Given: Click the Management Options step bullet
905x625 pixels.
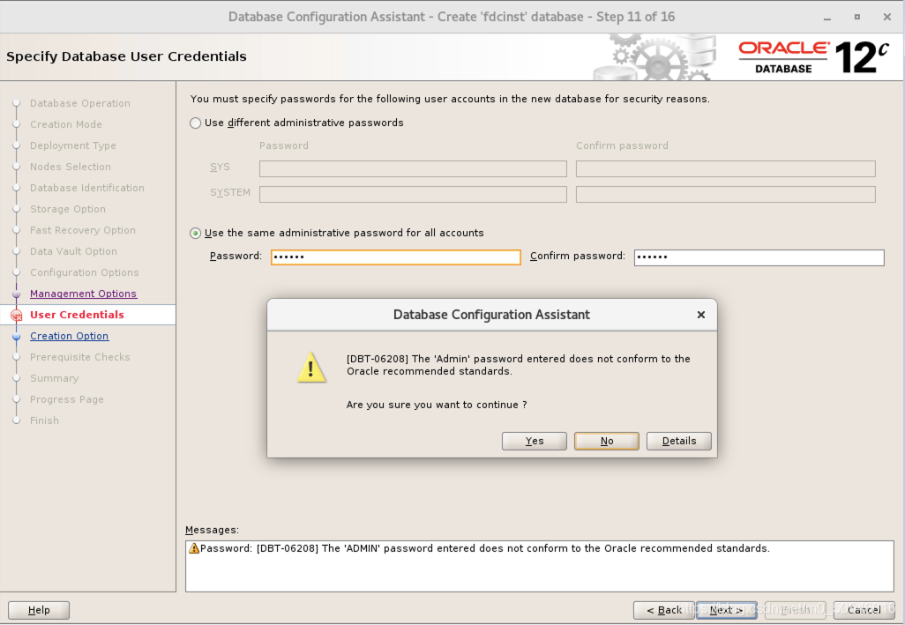Looking at the screenshot, I should click(x=17, y=294).
